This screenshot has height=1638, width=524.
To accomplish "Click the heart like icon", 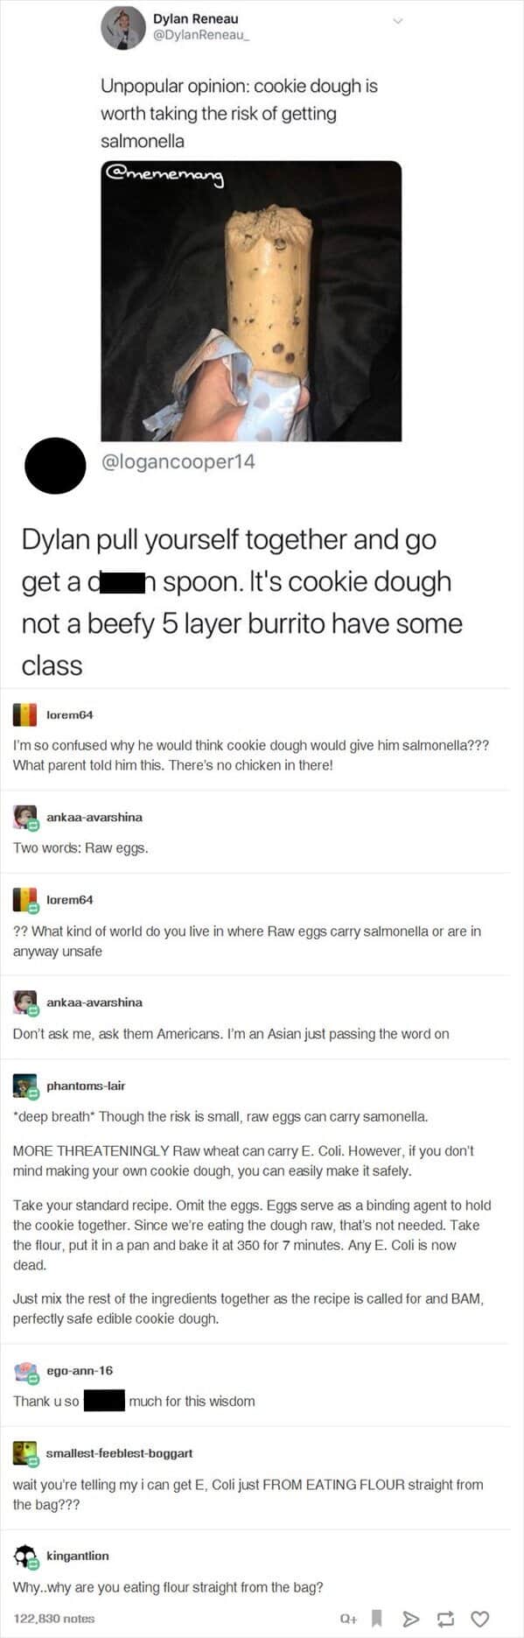I will click(x=479, y=1619).
